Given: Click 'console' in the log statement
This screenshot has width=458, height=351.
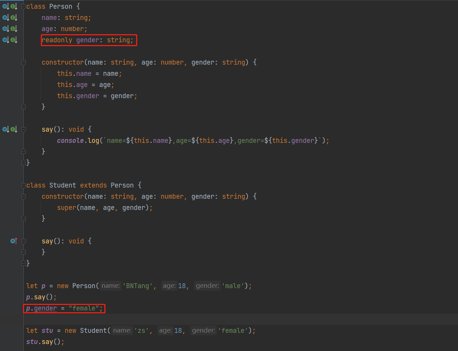Looking at the screenshot, I should tap(70, 140).
